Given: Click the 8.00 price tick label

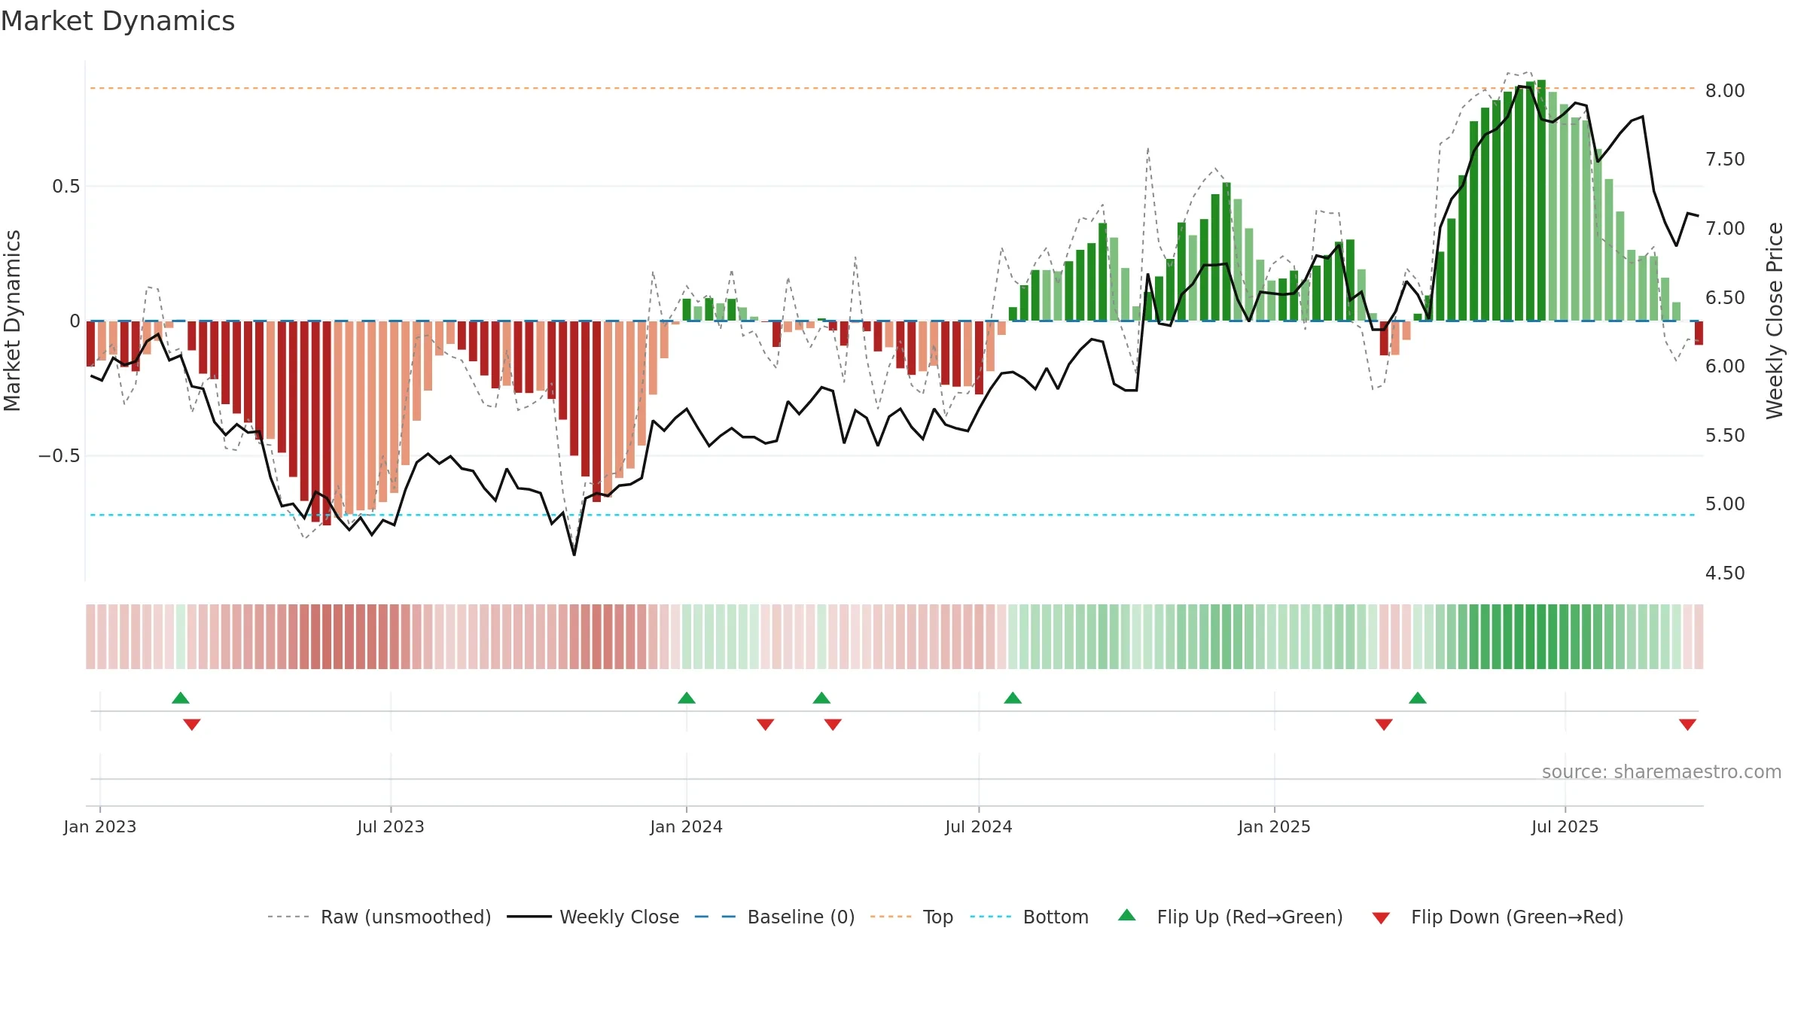Looking at the screenshot, I should (1725, 90).
